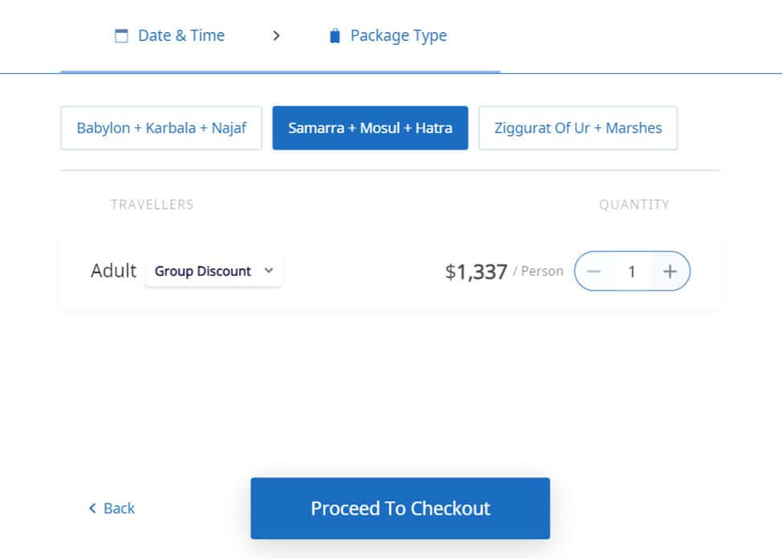This screenshot has width=782, height=559.
Task: Click the quantity value field showing 1
Action: 632,272
